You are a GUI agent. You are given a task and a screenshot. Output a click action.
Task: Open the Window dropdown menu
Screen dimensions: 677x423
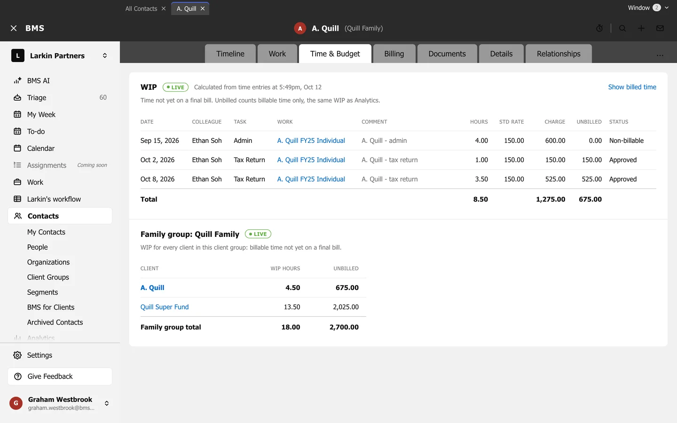(x=648, y=8)
